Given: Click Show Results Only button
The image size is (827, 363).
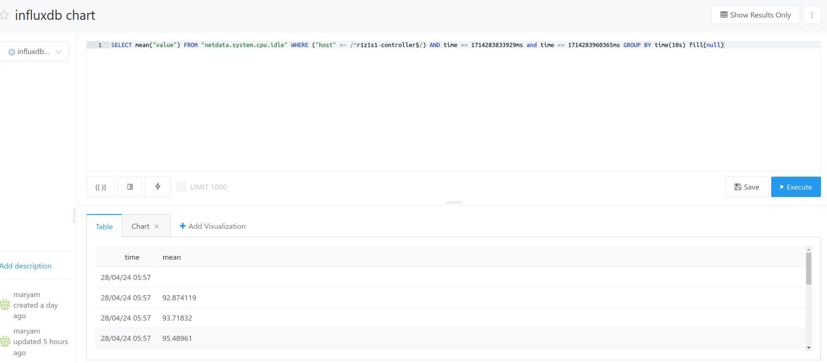Looking at the screenshot, I should tap(756, 15).
